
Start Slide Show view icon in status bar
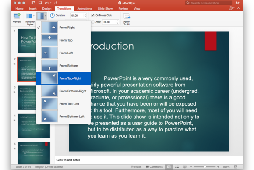pyautogui.click(x=185, y=167)
